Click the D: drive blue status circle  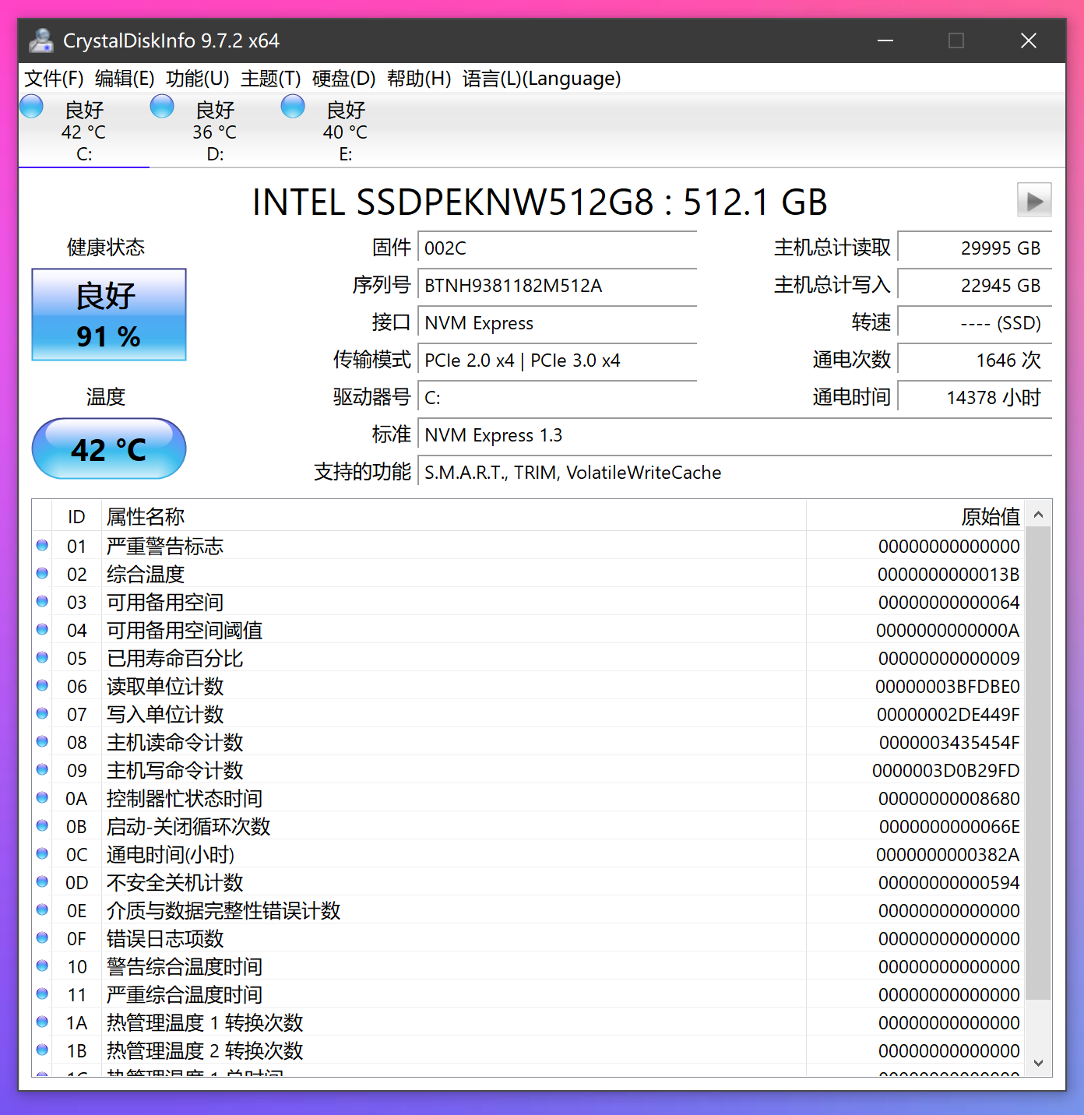tap(162, 105)
